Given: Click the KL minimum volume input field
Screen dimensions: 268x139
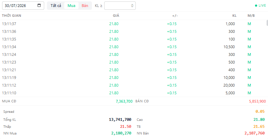Looking at the screenshot, I should coord(120,6).
